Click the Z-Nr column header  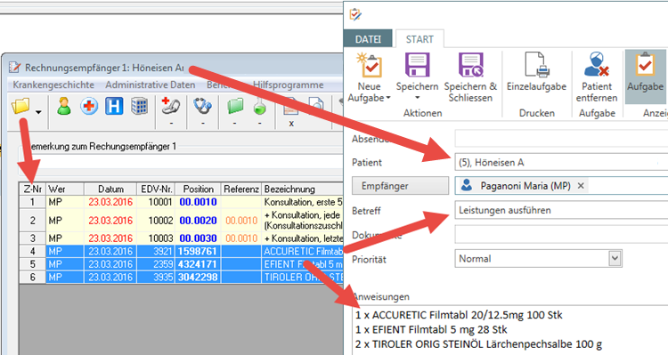33,189
